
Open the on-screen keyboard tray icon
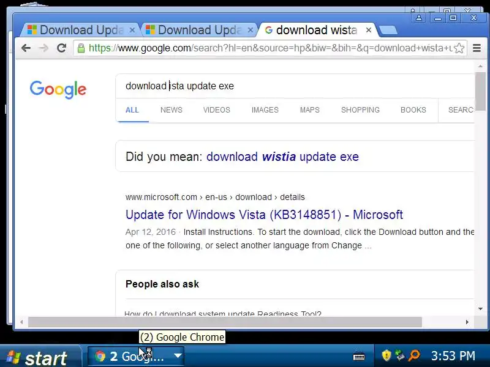coord(359,356)
